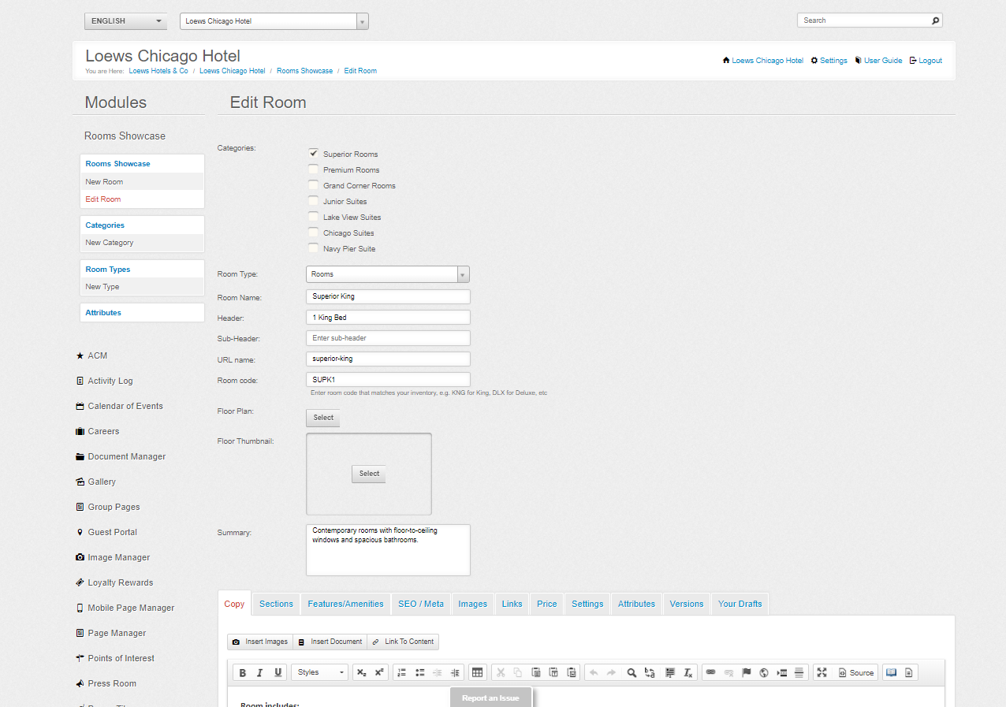Maximize the editor with the expand icon

coord(822,672)
